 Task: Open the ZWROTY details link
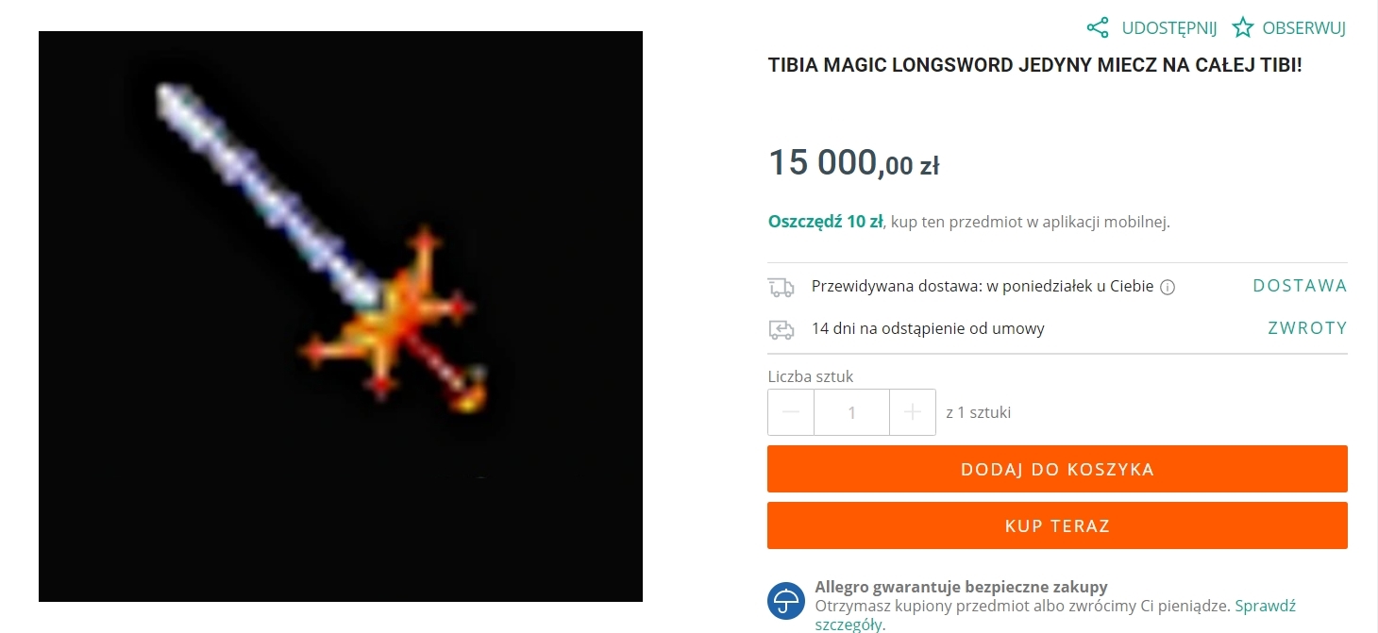(1307, 328)
